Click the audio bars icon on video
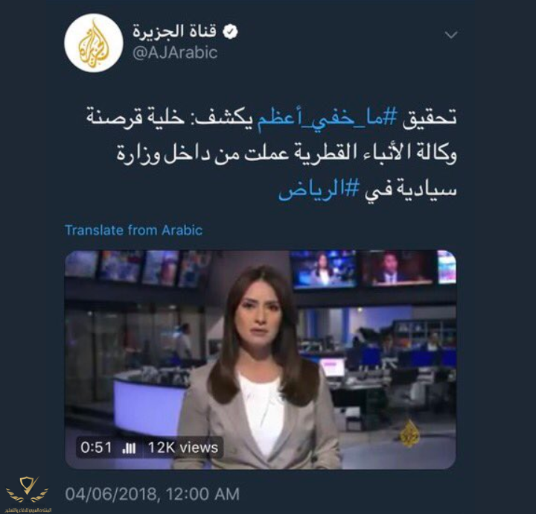This screenshot has height=514, width=536. 130,448
